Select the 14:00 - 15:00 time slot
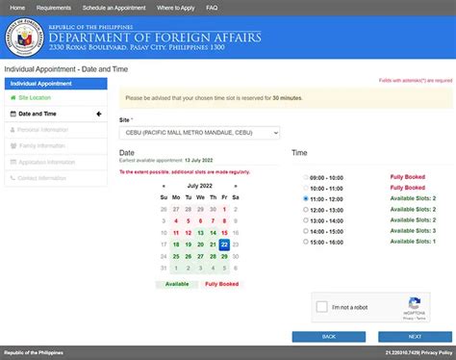Image resolution: width=456 pixels, height=360 pixels. tap(306, 231)
